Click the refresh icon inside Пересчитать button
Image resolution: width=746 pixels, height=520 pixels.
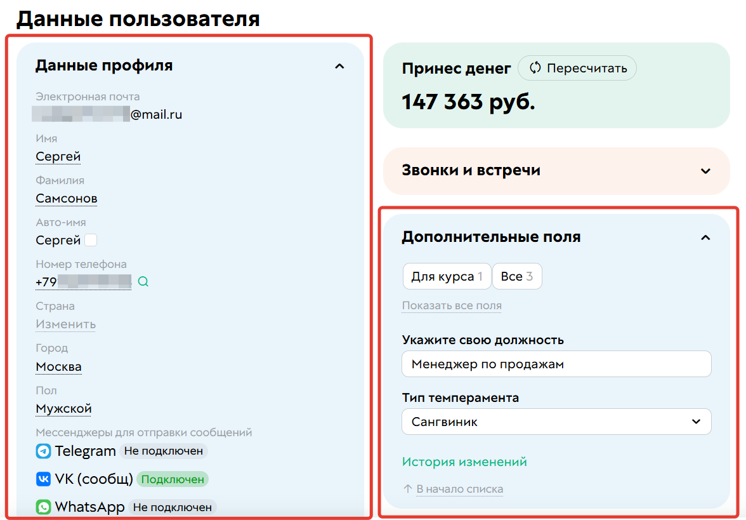(536, 68)
